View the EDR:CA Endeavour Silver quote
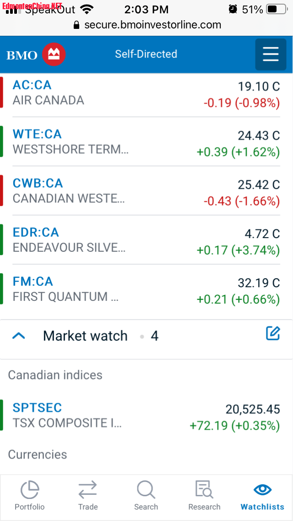 click(36, 233)
